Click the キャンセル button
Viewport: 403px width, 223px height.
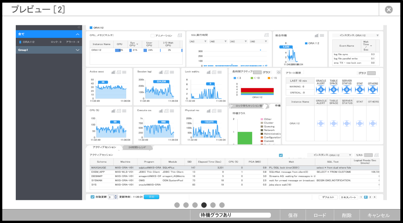coord(379,215)
